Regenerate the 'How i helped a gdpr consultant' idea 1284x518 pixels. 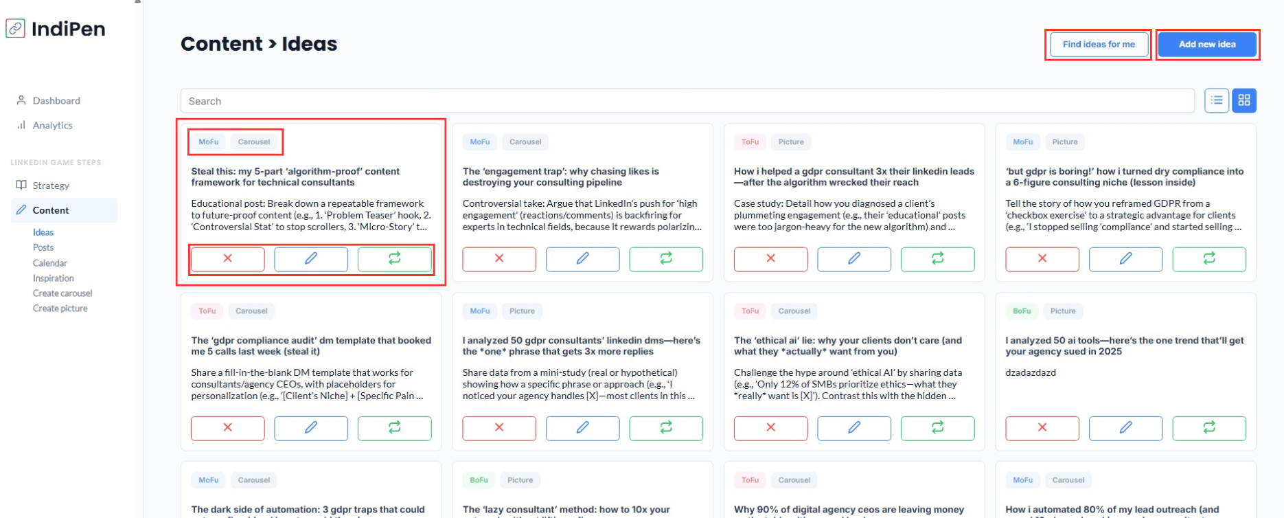tap(937, 259)
